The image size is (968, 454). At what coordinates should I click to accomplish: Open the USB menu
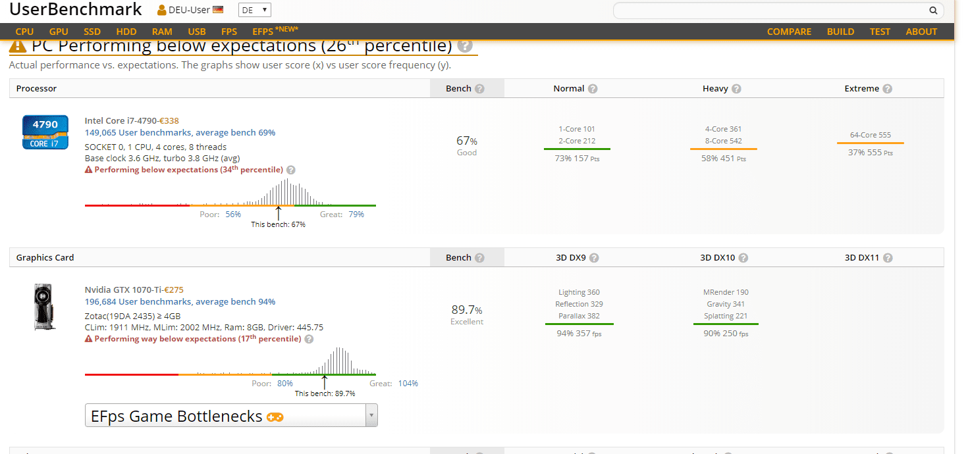tap(197, 32)
